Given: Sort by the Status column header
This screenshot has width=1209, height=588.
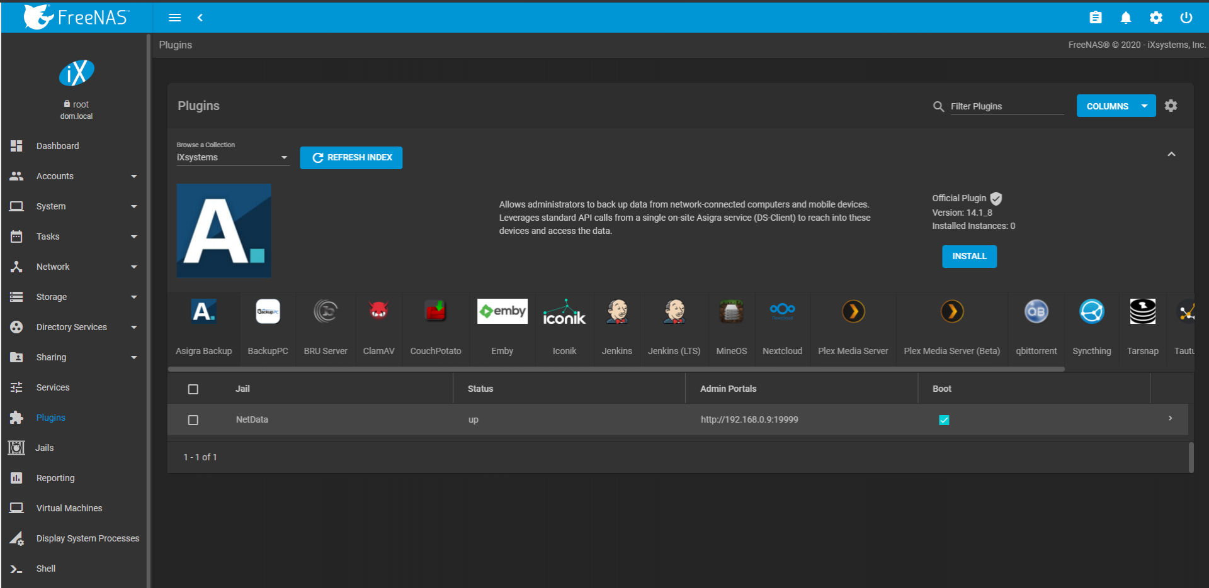Looking at the screenshot, I should click(480, 389).
